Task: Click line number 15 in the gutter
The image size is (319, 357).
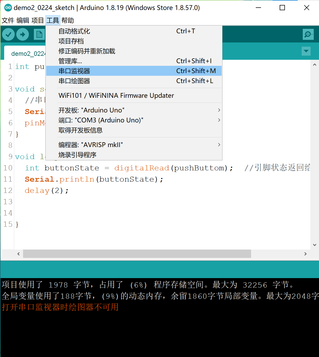Action: (x=8, y=224)
